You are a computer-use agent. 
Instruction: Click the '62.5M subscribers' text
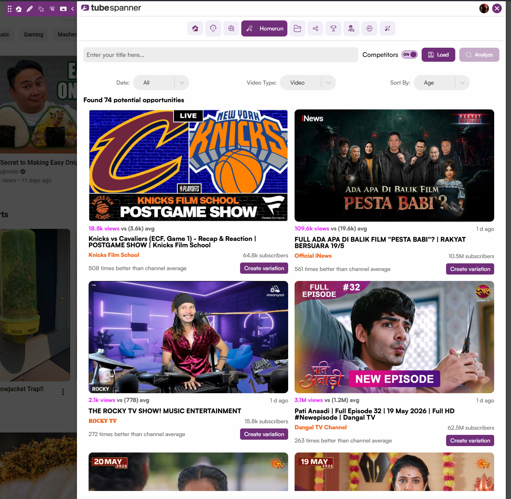coord(471,428)
